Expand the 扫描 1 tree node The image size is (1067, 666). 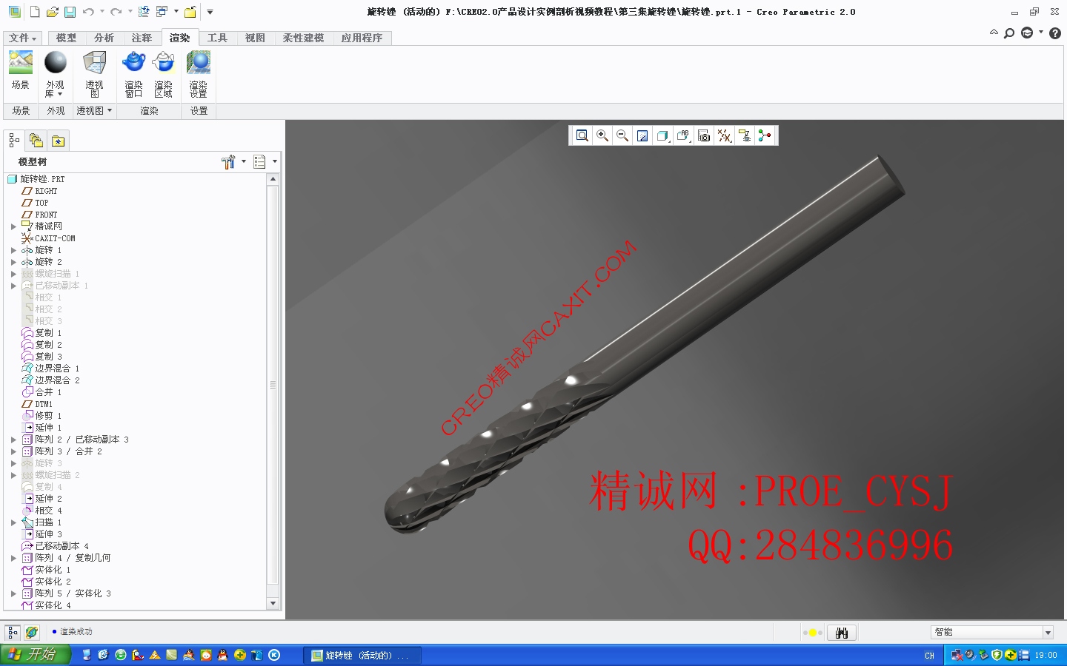click(x=13, y=522)
